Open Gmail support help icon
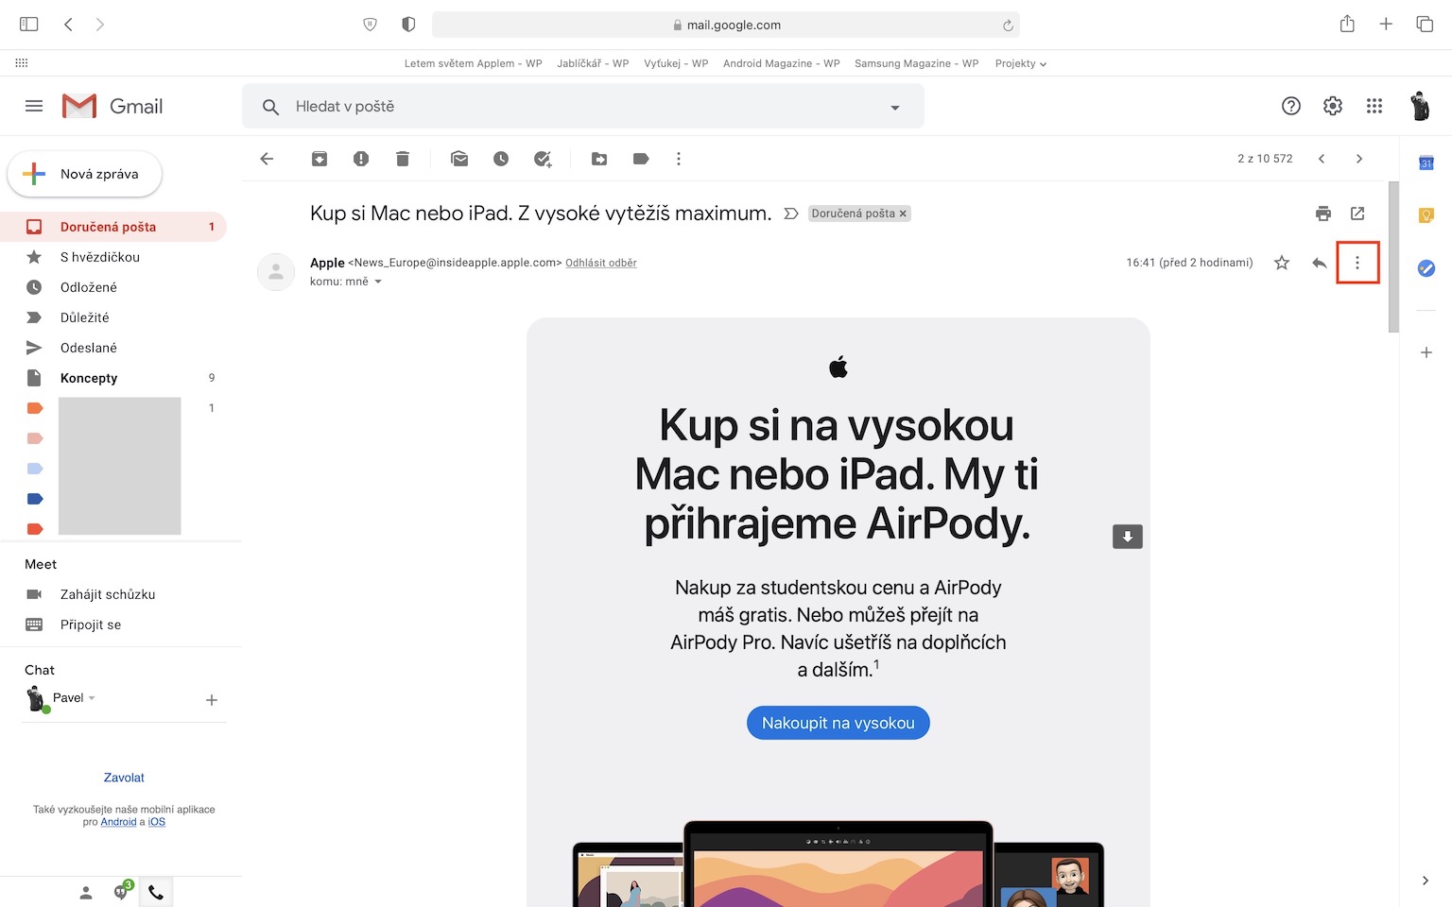 click(x=1291, y=106)
